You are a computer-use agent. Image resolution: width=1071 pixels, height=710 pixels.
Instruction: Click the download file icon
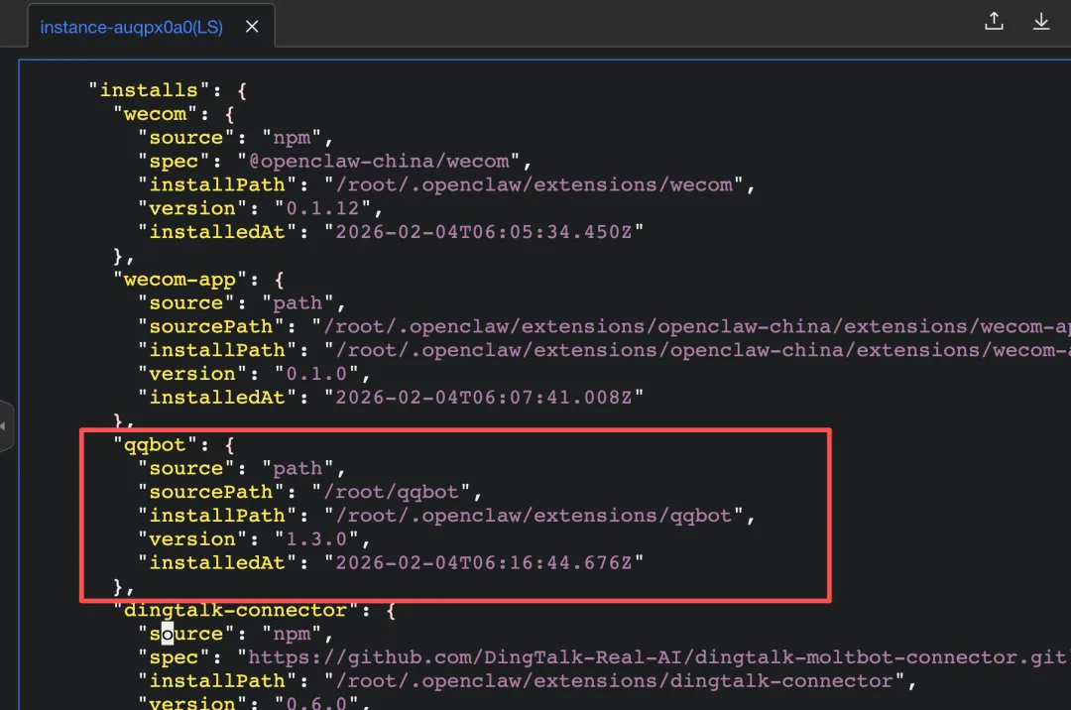click(x=1041, y=21)
